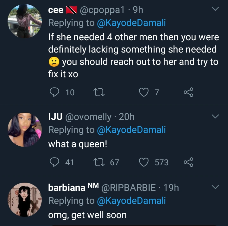Open the @cpoppa1 username handle
This screenshot has width=228, height=226.
click(x=103, y=10)
